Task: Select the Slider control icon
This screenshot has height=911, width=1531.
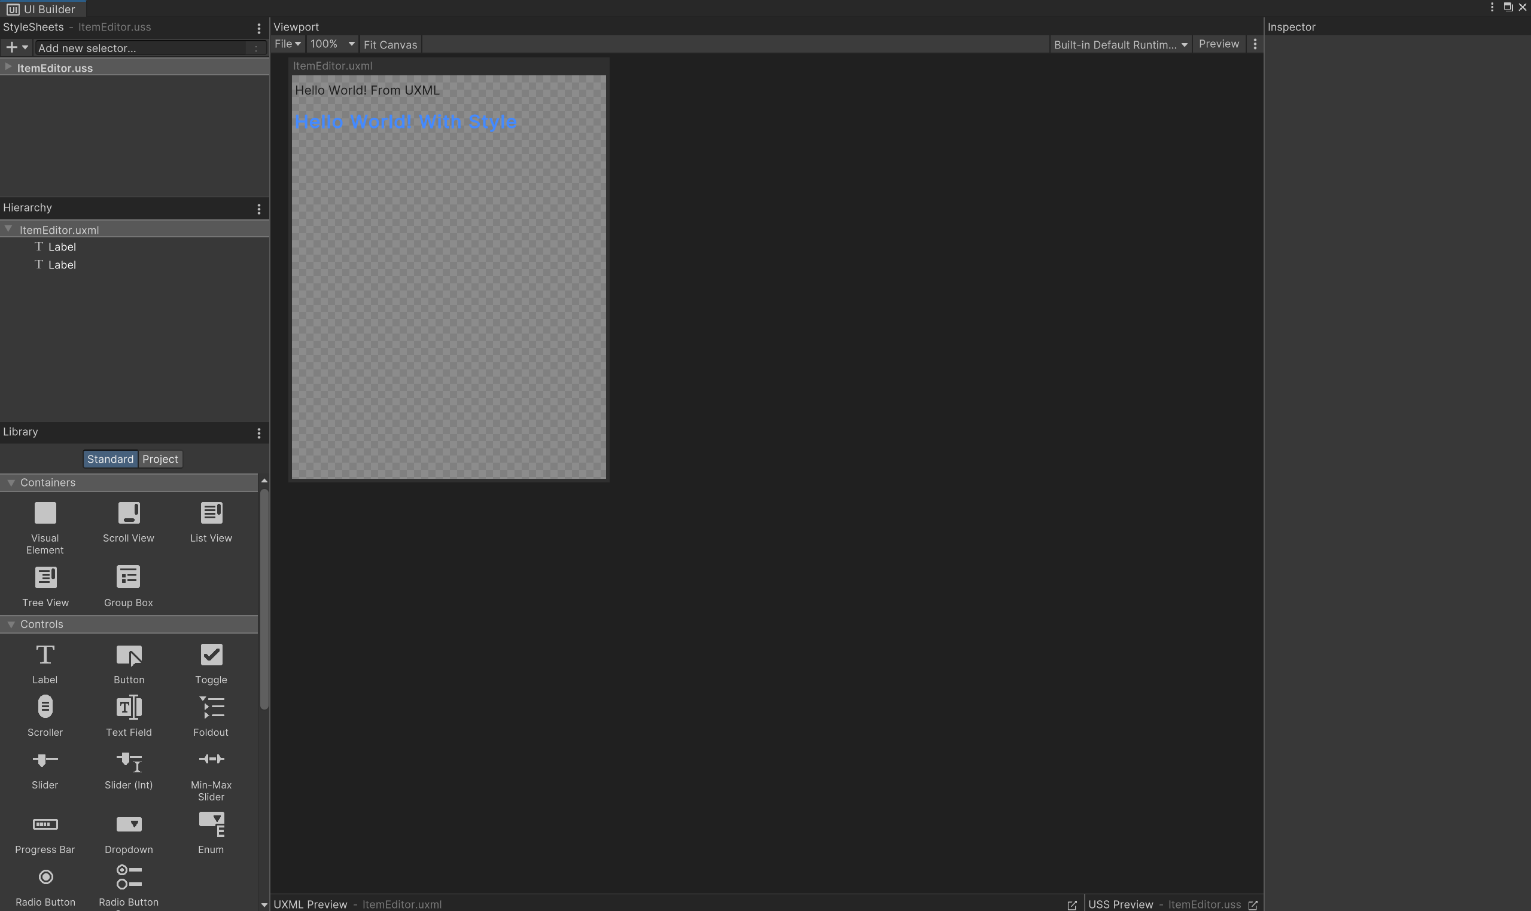Action: (x=45, y=760)
